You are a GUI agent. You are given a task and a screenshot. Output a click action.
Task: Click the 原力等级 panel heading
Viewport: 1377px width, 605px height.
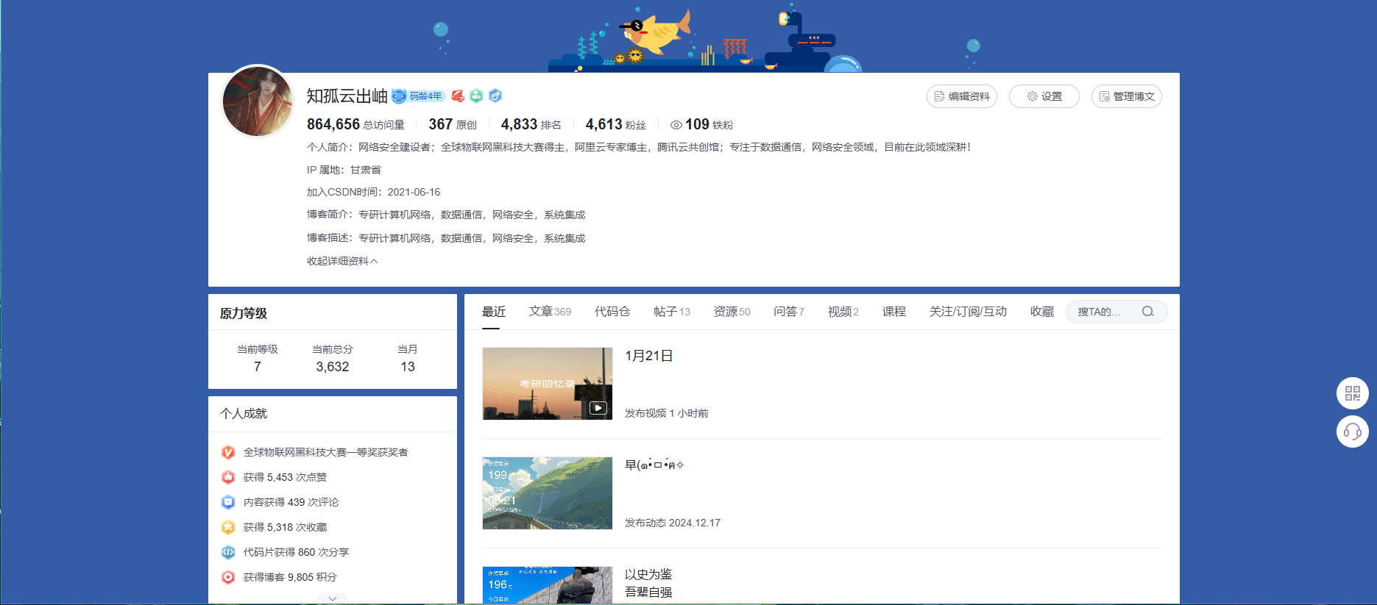[x=244, y=313]
